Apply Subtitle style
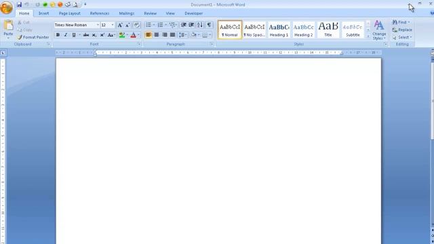Viewport: 434px width, 244px height. coord(353,30)
